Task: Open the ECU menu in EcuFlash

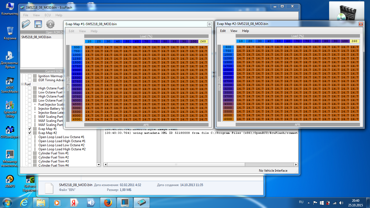Action: click(47, 15)
